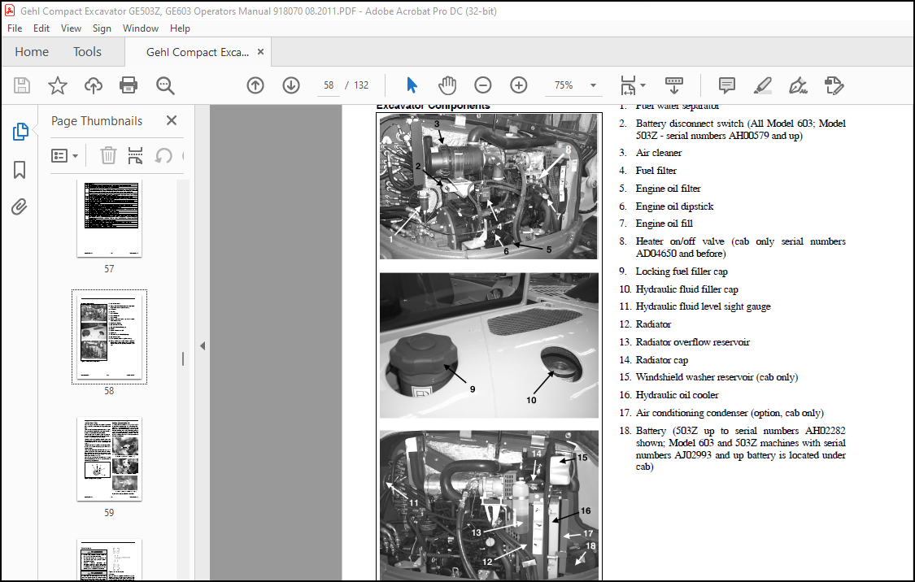Add document to starred with star icon
915x582 pixels.
[57, 85]
